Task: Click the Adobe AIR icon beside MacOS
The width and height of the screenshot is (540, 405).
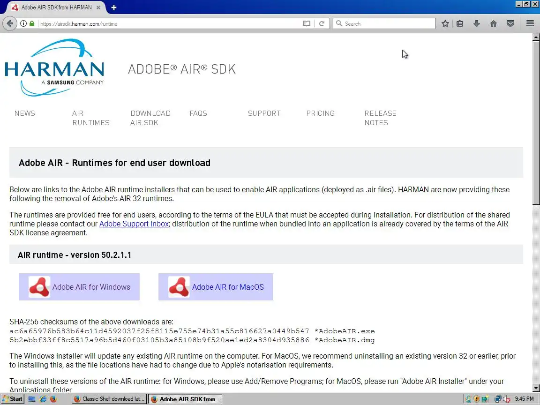Action: (x=179, y=287)
